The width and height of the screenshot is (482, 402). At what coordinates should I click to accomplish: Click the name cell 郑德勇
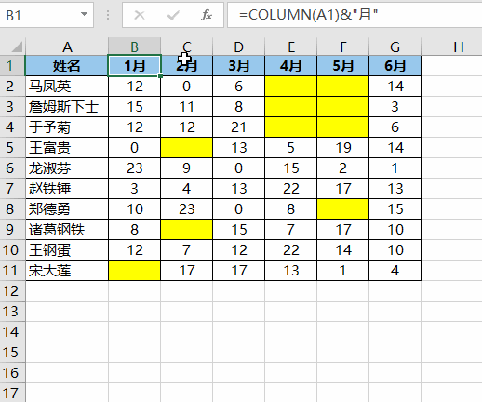click(67, 209)
